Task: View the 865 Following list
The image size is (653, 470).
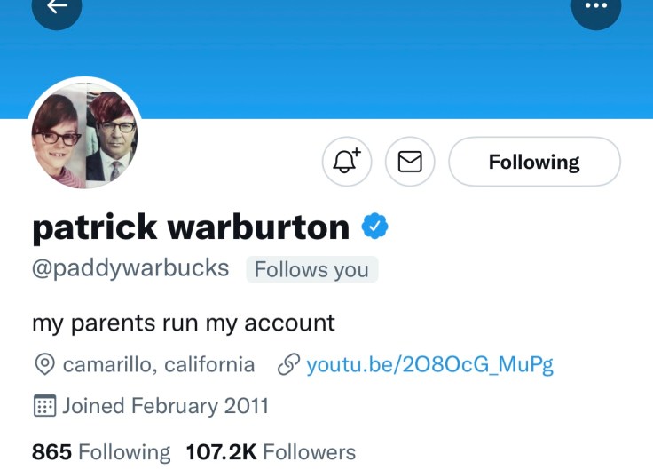Action: (x=101, y=452)
